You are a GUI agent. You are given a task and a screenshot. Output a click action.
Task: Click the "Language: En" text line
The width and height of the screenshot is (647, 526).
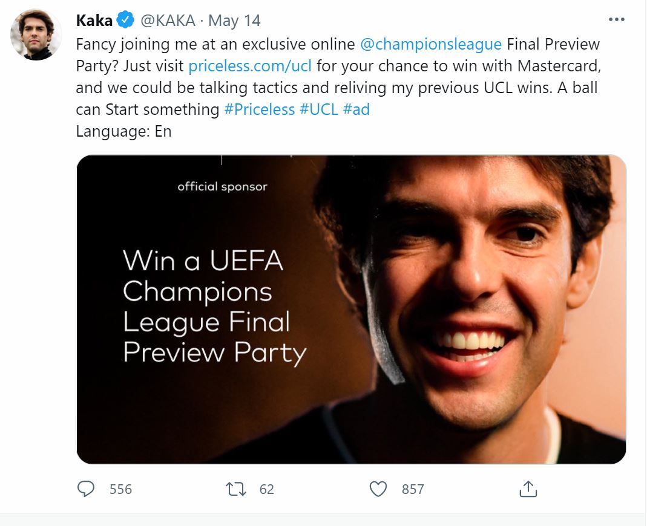point(124,131)
